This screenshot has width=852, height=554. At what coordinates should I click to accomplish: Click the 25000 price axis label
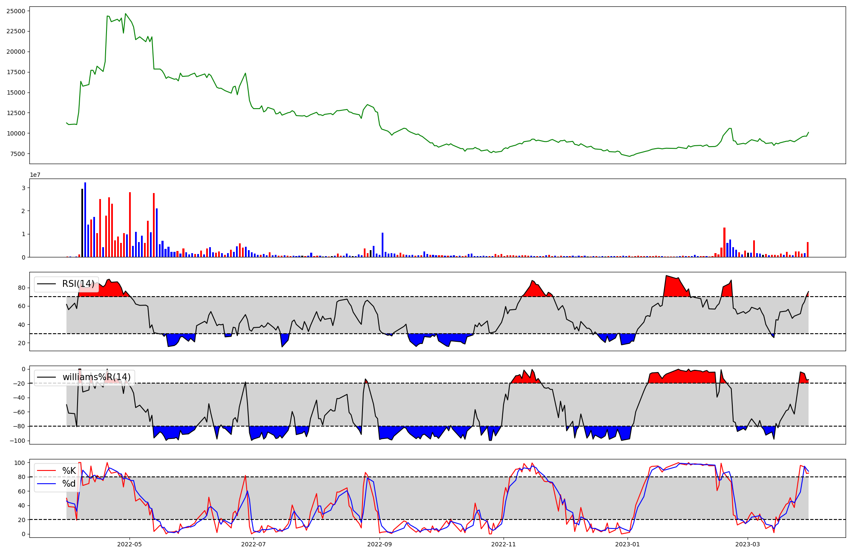pos(16,11)
